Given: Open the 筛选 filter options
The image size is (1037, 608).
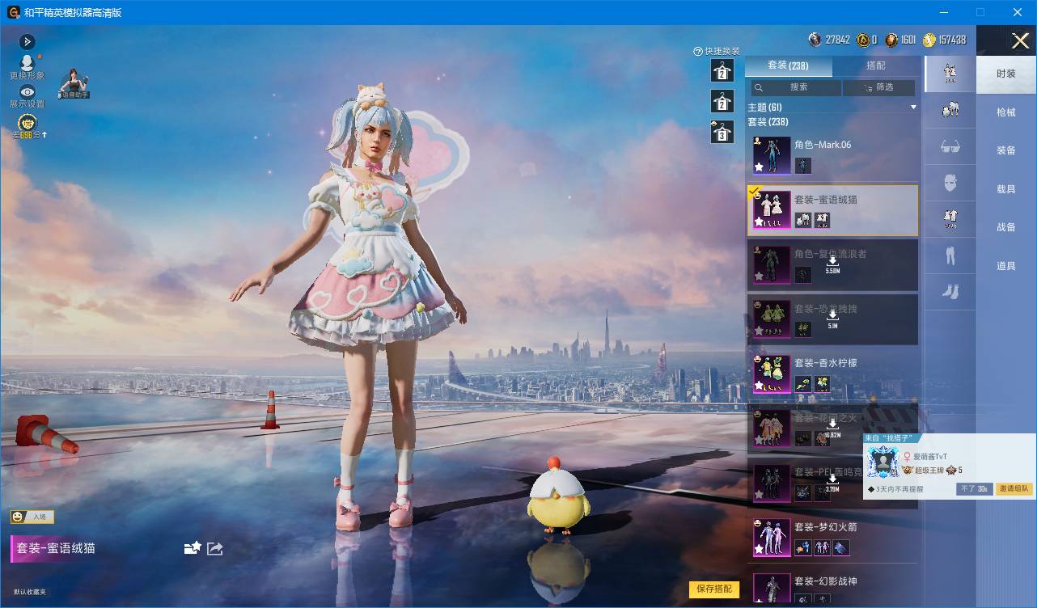Looking at the screenshot, I should [879, 87].
